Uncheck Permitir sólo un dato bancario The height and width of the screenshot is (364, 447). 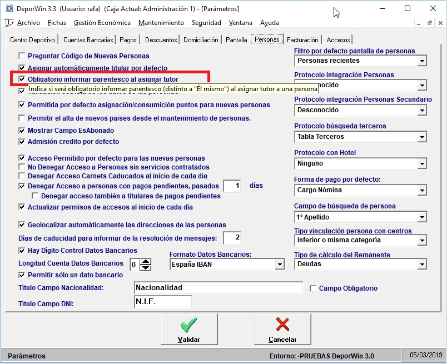pyautogui.click(x=22, y=275)
